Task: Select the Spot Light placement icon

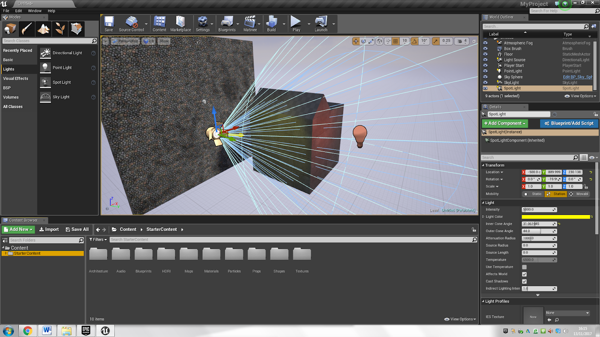Action: tap(45, 82)
